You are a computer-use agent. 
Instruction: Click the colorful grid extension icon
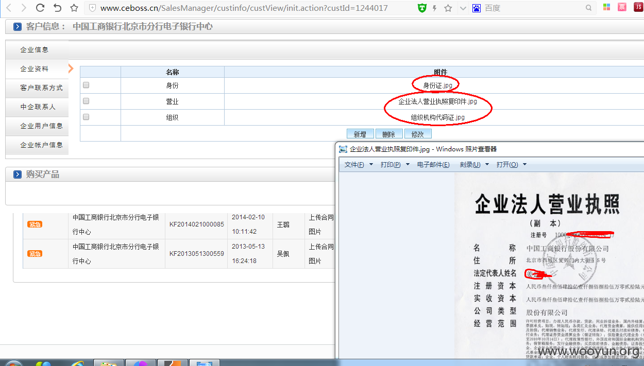pos(607,7)
